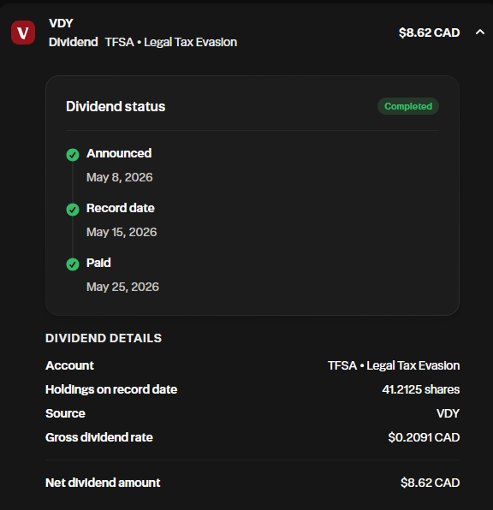Click the 41.2125 shares holdings value

(421, 389)
